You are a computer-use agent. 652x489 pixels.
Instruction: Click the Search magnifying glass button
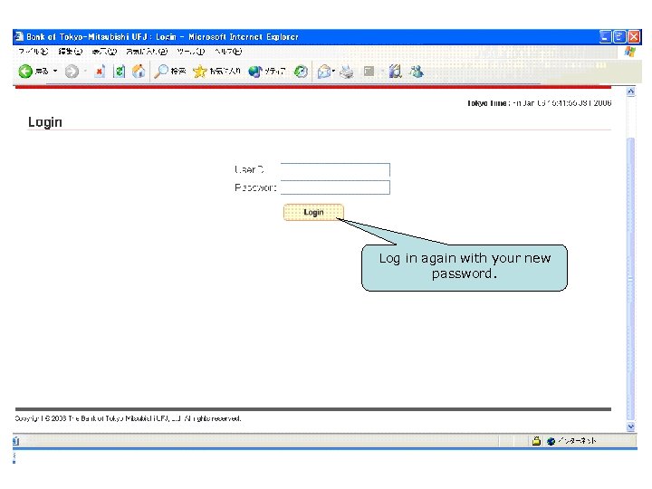pos(169,72)
